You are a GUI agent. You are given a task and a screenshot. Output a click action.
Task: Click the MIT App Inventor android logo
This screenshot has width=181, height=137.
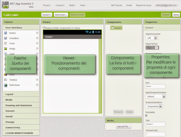click(x=5, y=5)
